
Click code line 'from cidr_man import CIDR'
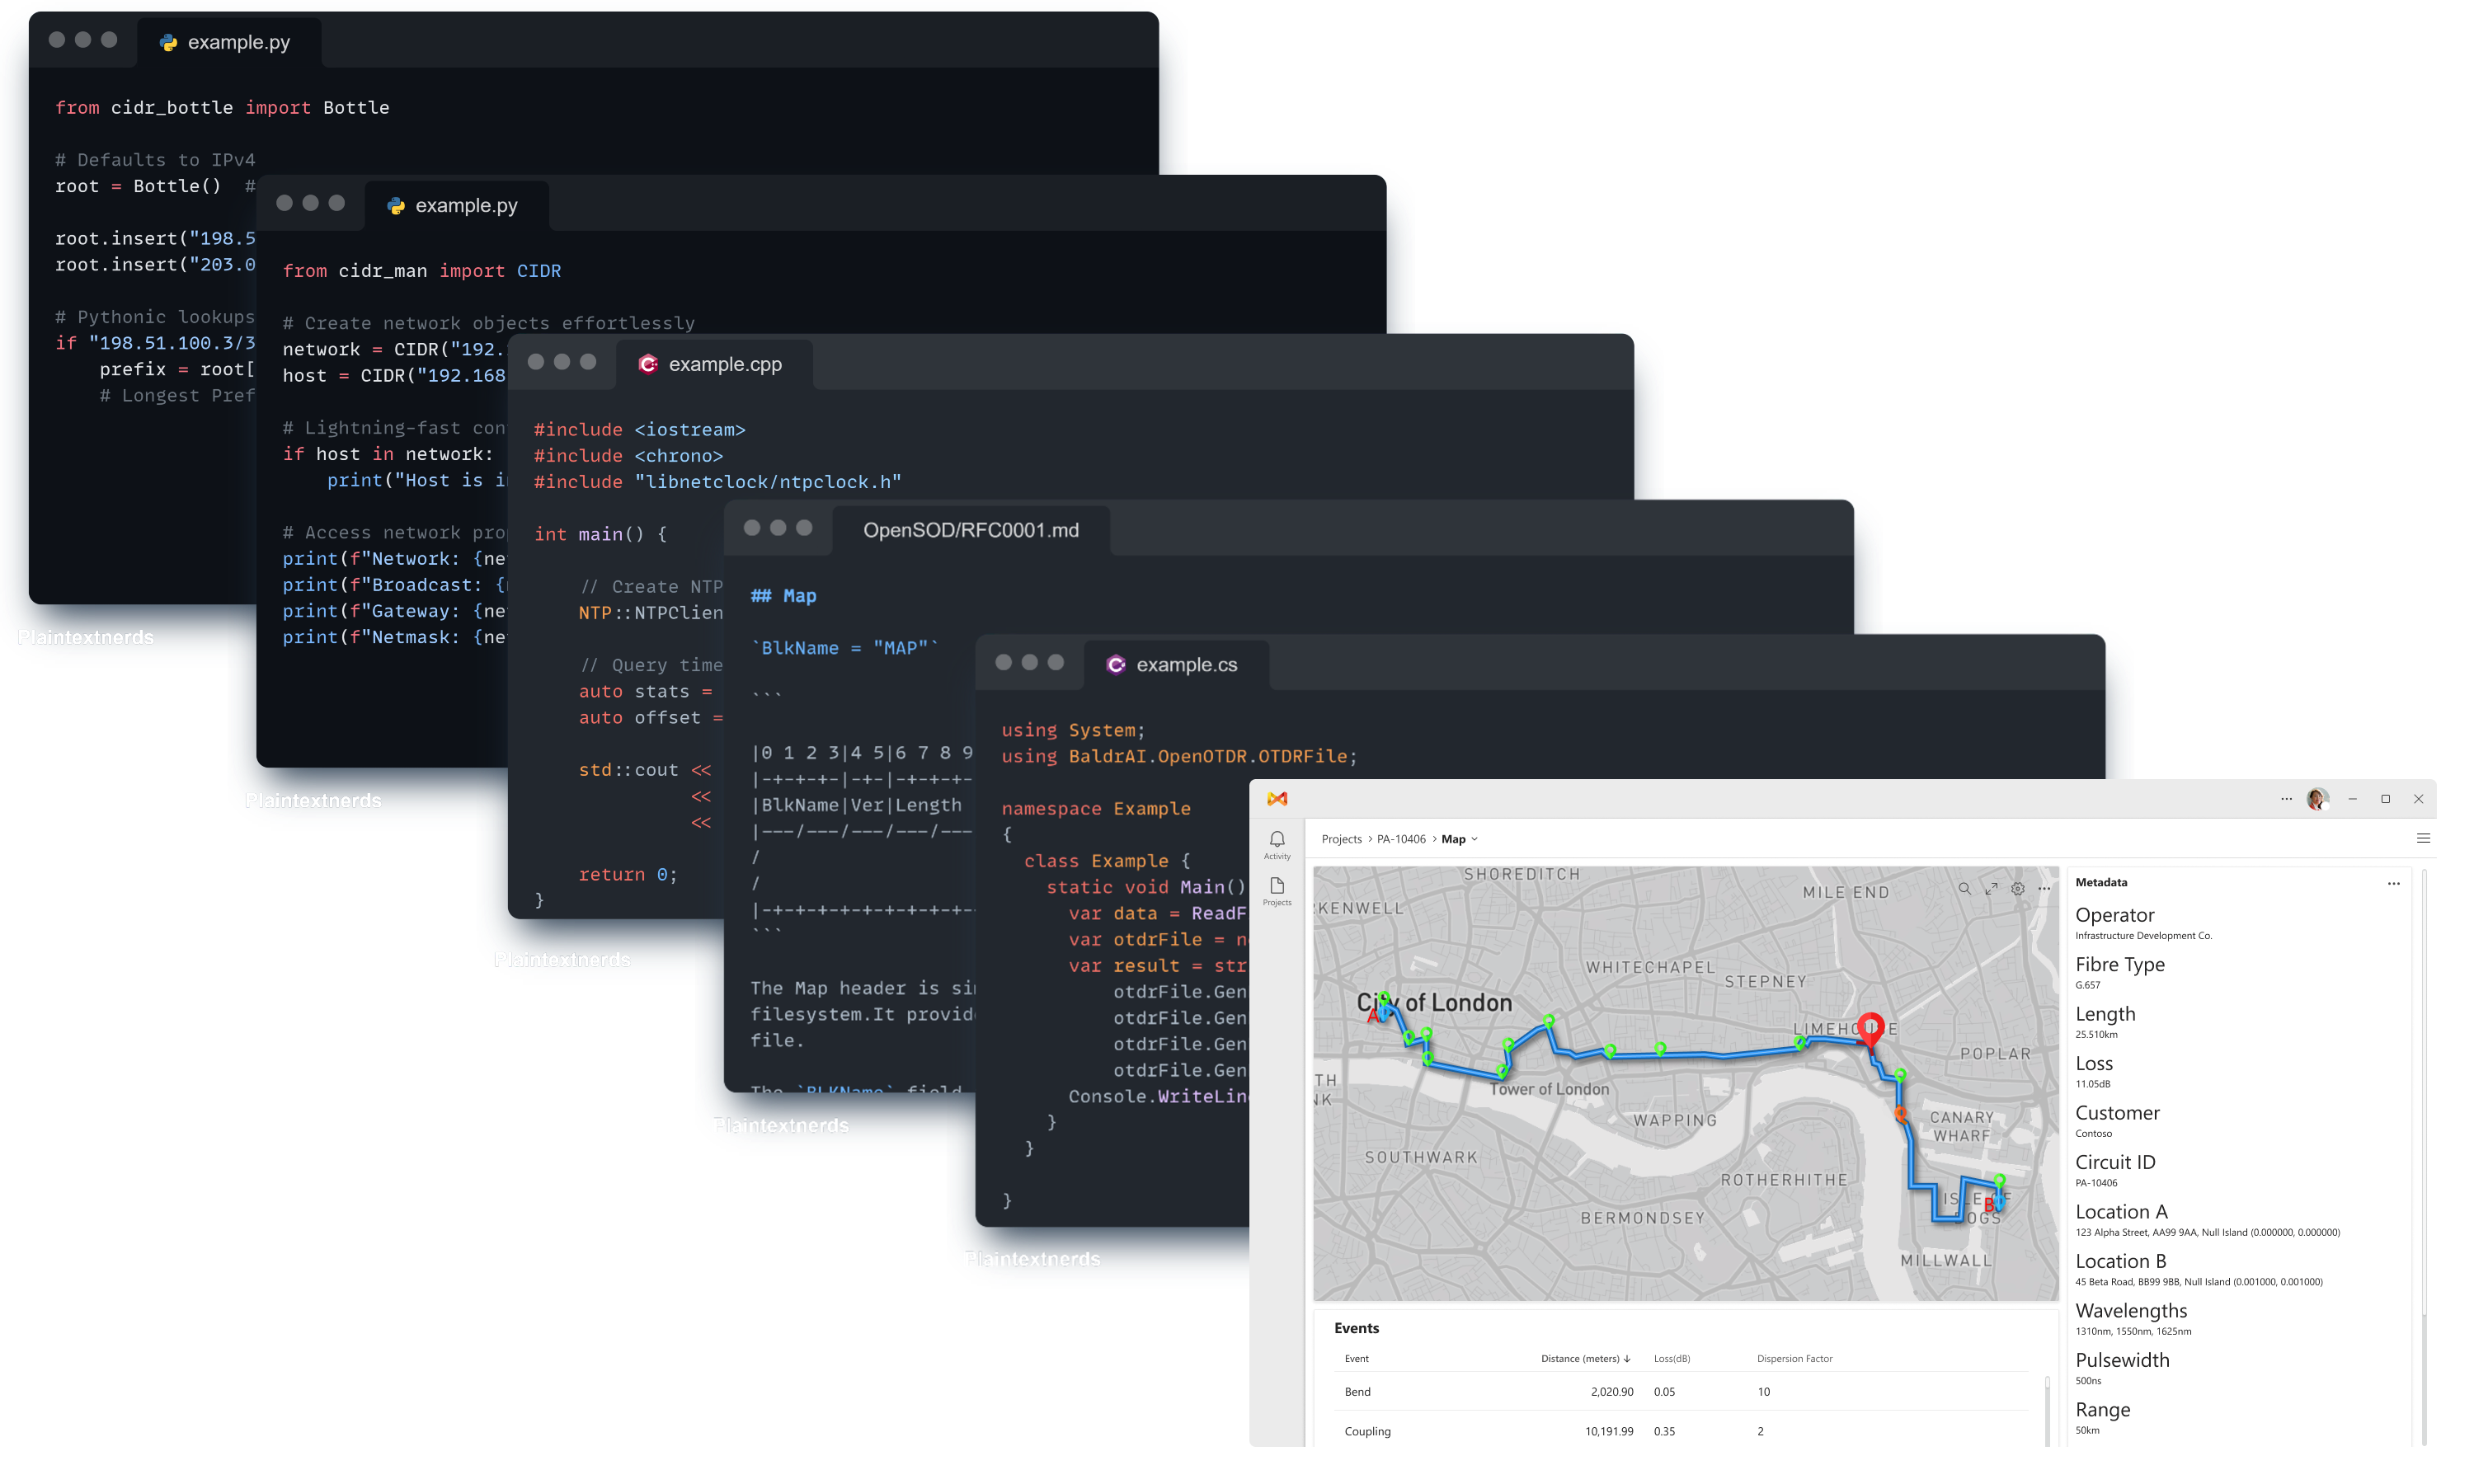421,270
